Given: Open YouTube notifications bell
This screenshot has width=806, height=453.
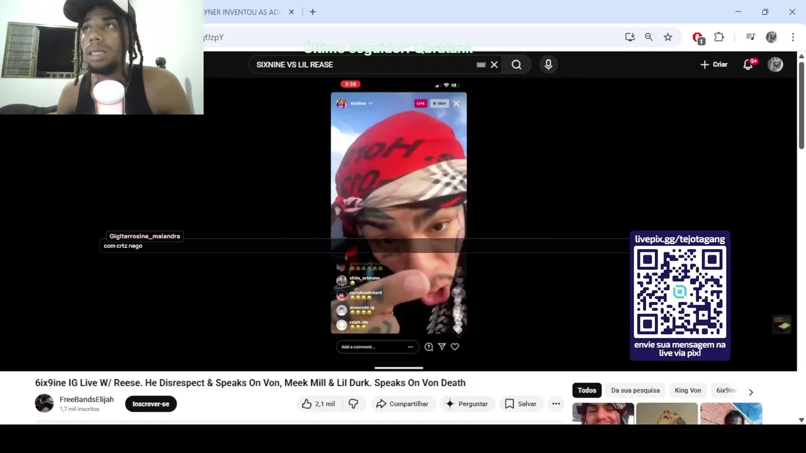Looking at the screenshot, I should coord(748,64).
